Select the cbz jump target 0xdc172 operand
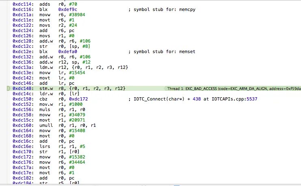This screenshot has width=301, height=186. pos(78,99)
